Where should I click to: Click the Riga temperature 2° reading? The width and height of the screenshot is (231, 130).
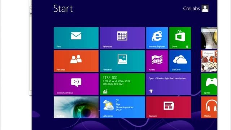pyautogui.click(x=117, y=101)
